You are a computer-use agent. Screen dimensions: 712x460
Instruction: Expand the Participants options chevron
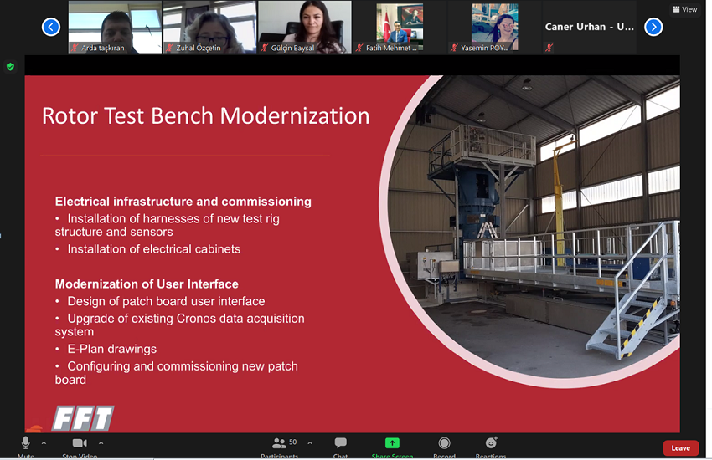tap(310, 442)
